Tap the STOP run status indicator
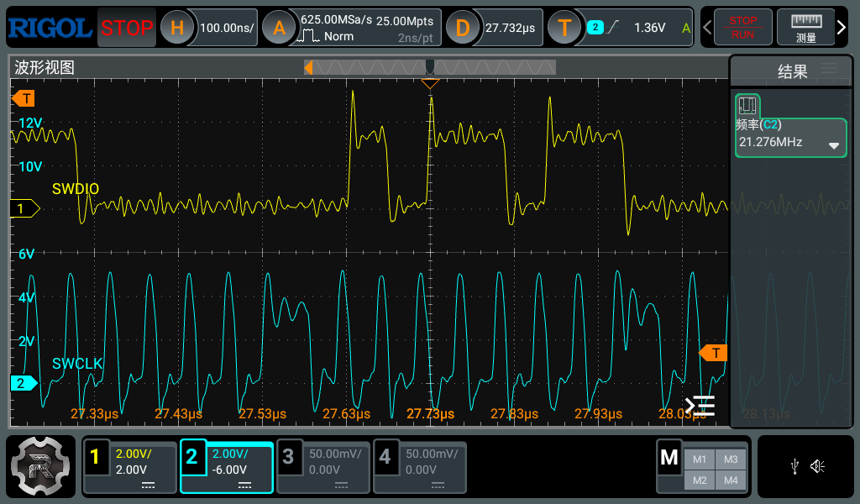The height and width of the screenshot is (504, 860). pos(127,28)
